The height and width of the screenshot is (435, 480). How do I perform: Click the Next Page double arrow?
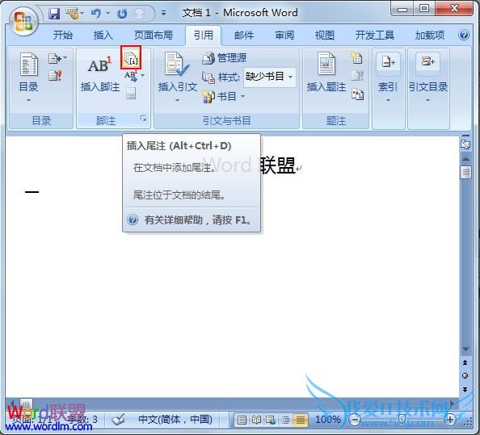click(x=465, y=389)
